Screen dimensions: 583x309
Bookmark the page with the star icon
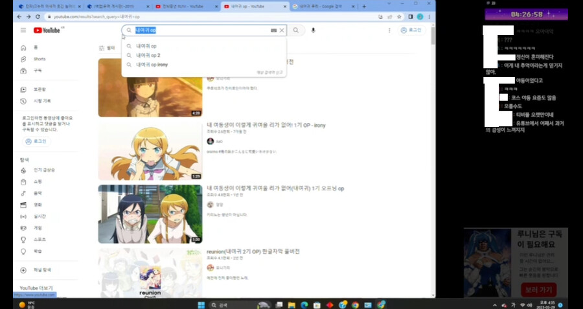pos(399,17)
